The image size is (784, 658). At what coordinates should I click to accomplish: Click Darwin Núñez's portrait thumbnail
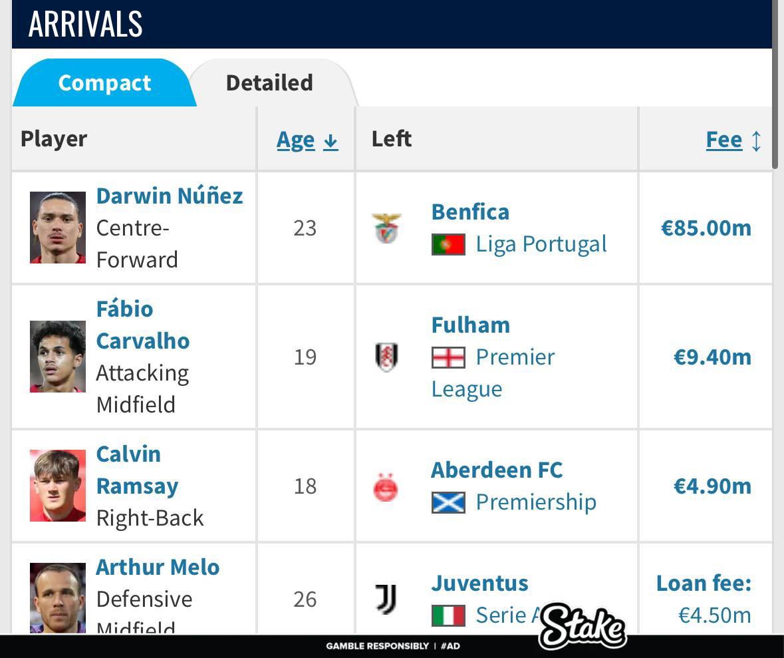pos(57,227)
